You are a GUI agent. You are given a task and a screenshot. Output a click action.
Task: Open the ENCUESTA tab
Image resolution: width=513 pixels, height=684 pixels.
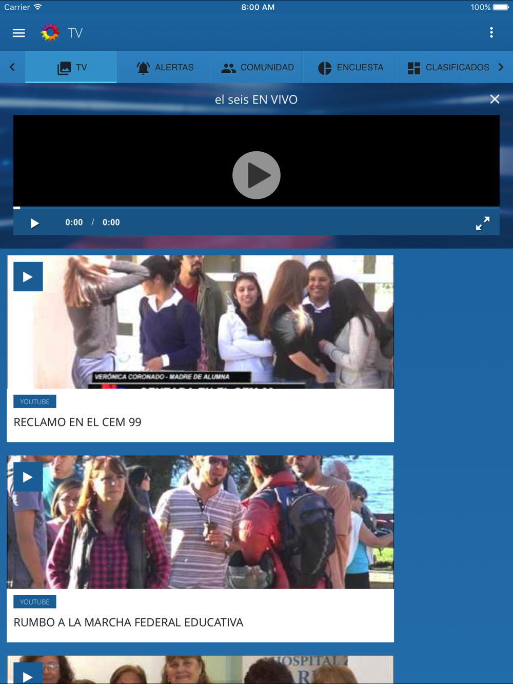click(x=350, y=67)
